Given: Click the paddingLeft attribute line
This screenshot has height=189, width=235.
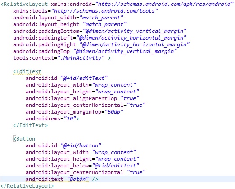Looking at the screenshot, I should coord(99,38).
